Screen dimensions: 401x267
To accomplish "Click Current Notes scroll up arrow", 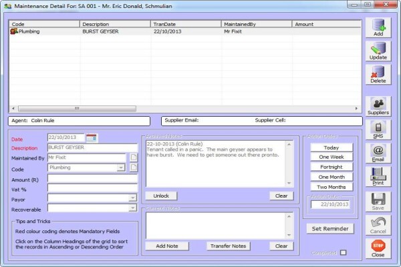I will tap(289, 217).
